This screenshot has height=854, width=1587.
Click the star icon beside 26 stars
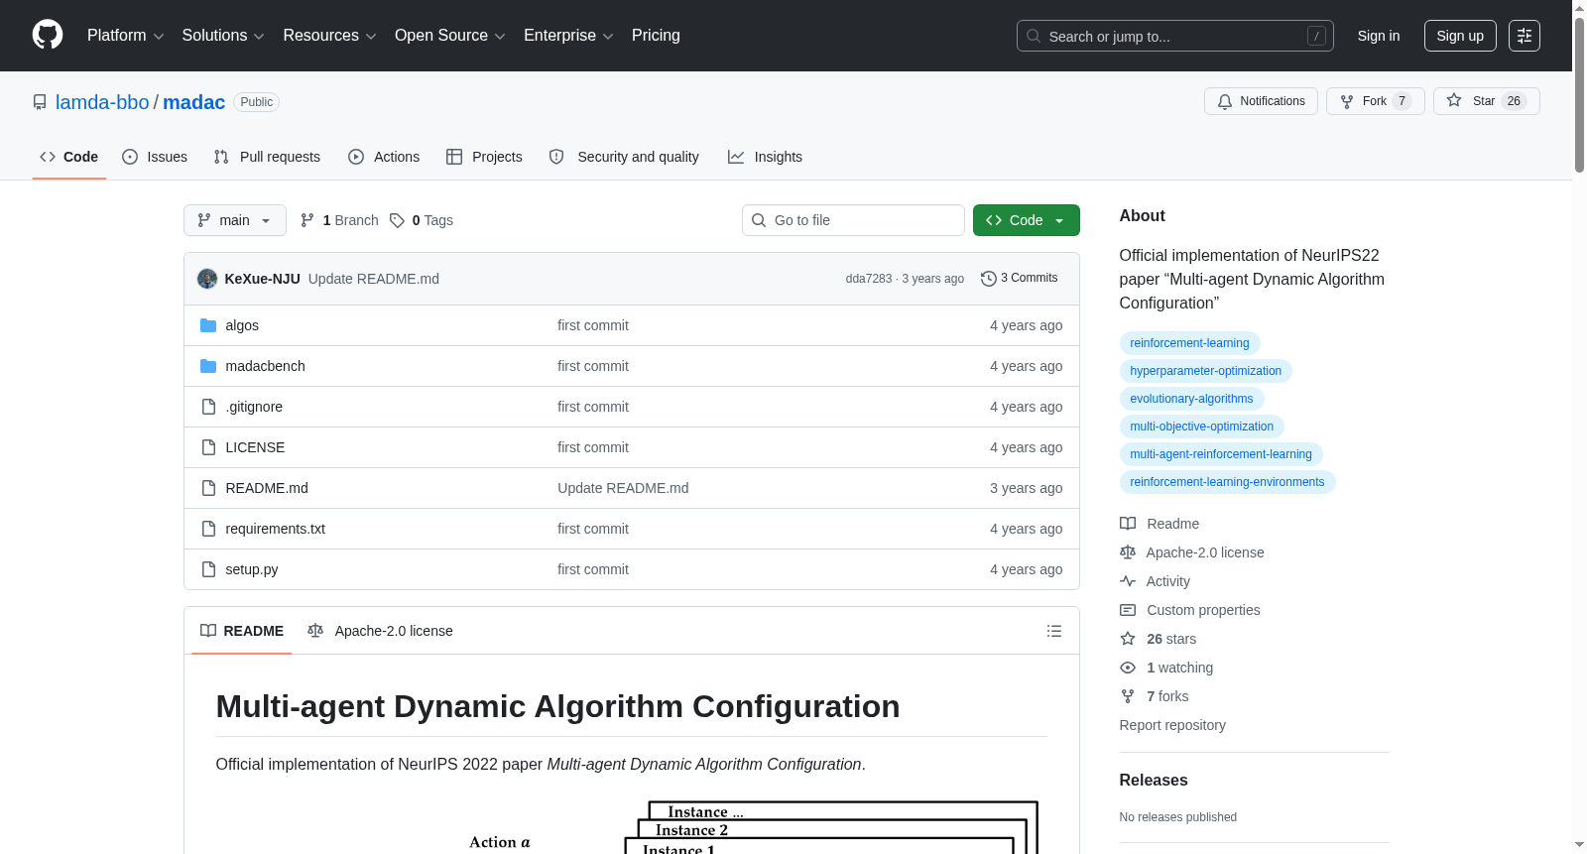1128,639
